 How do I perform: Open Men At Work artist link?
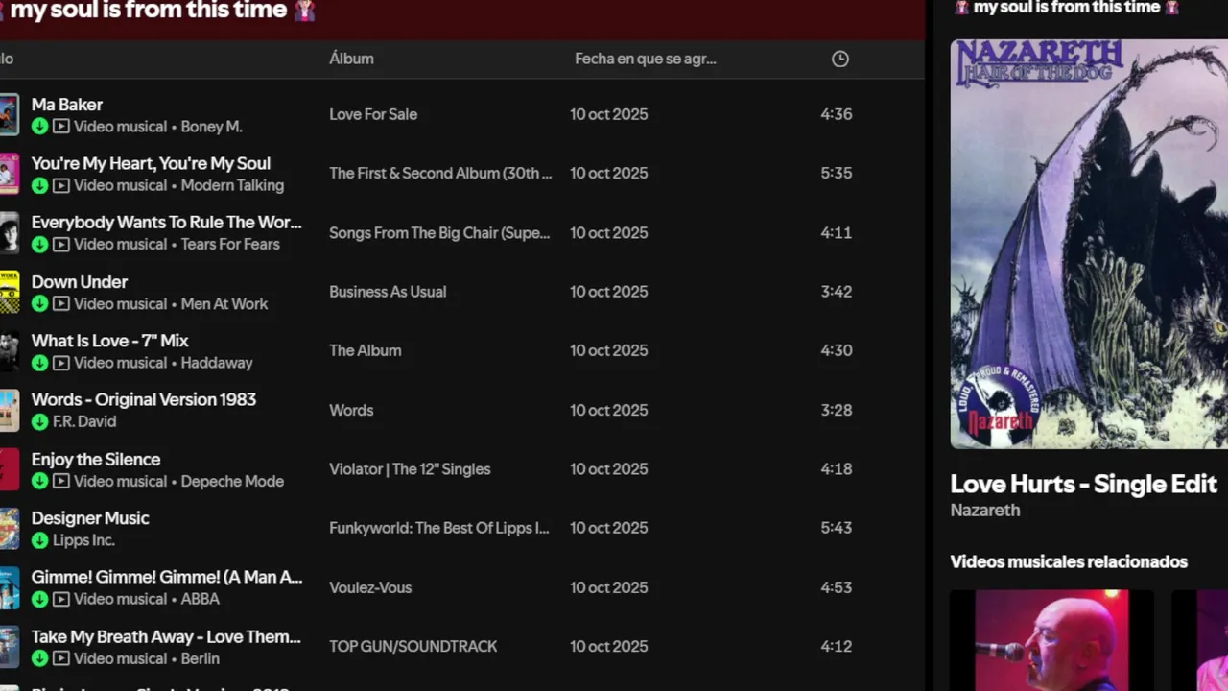(x=224, y=303)
